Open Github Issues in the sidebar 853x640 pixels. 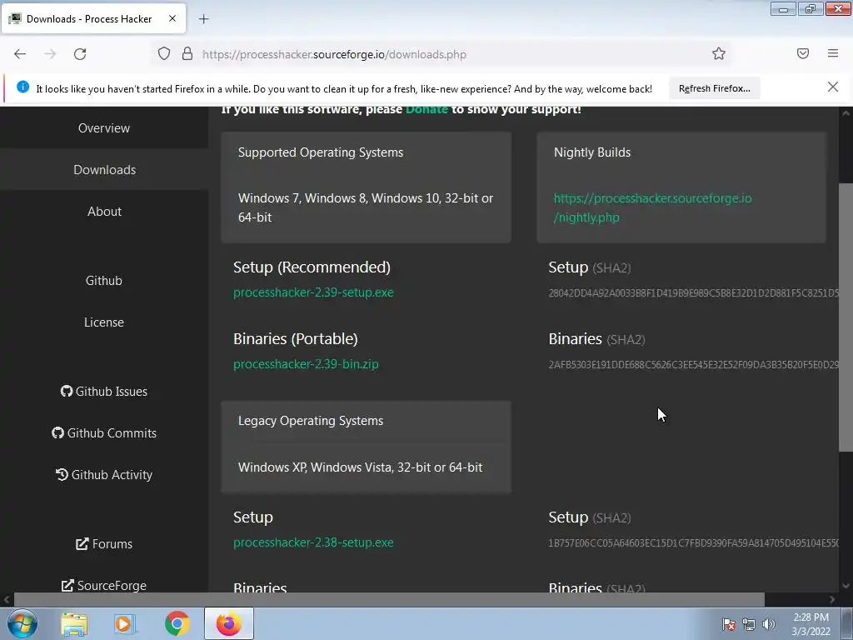point(104,392)
